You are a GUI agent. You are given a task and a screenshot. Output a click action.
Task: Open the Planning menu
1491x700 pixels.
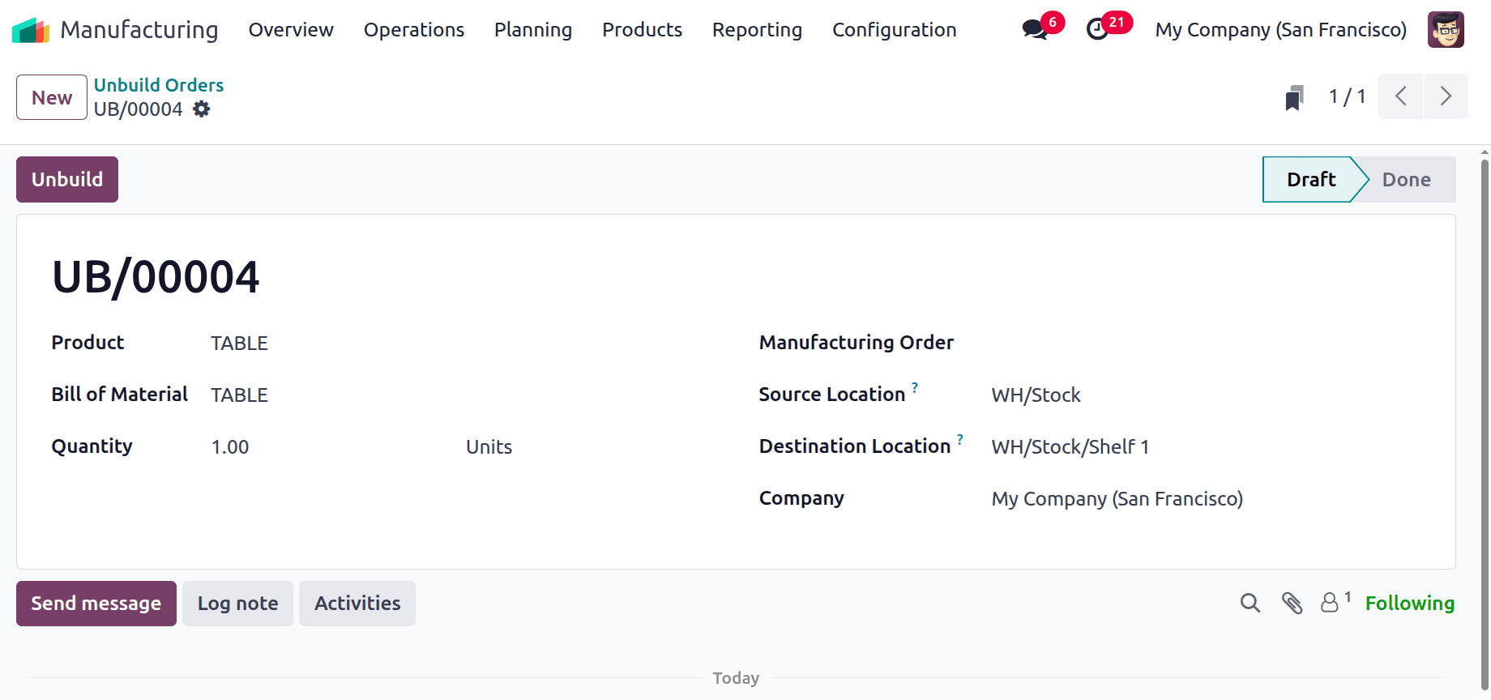tap(533, 30)
